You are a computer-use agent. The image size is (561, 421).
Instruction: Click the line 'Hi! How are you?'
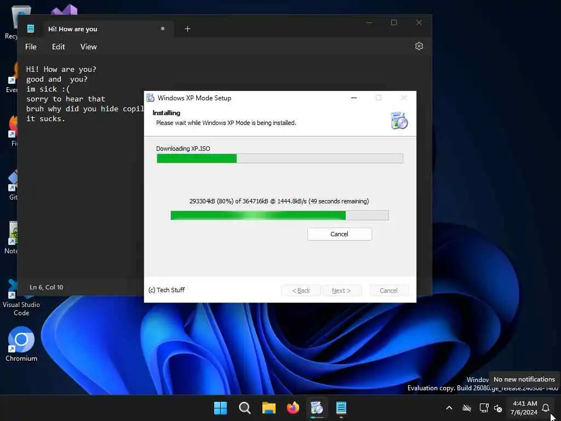[61, 69]
